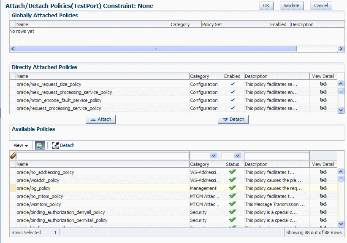Open the Status filter dropdown
This screenshot has height=243, width=347.
[x=237, y=156]
